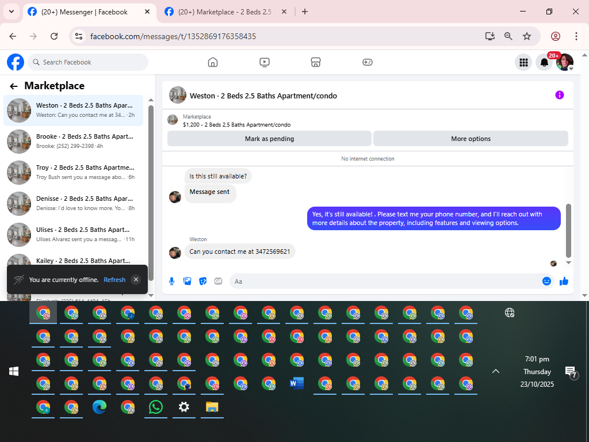
Task: Record a voice clip with microphone icon
Action: 171,281
